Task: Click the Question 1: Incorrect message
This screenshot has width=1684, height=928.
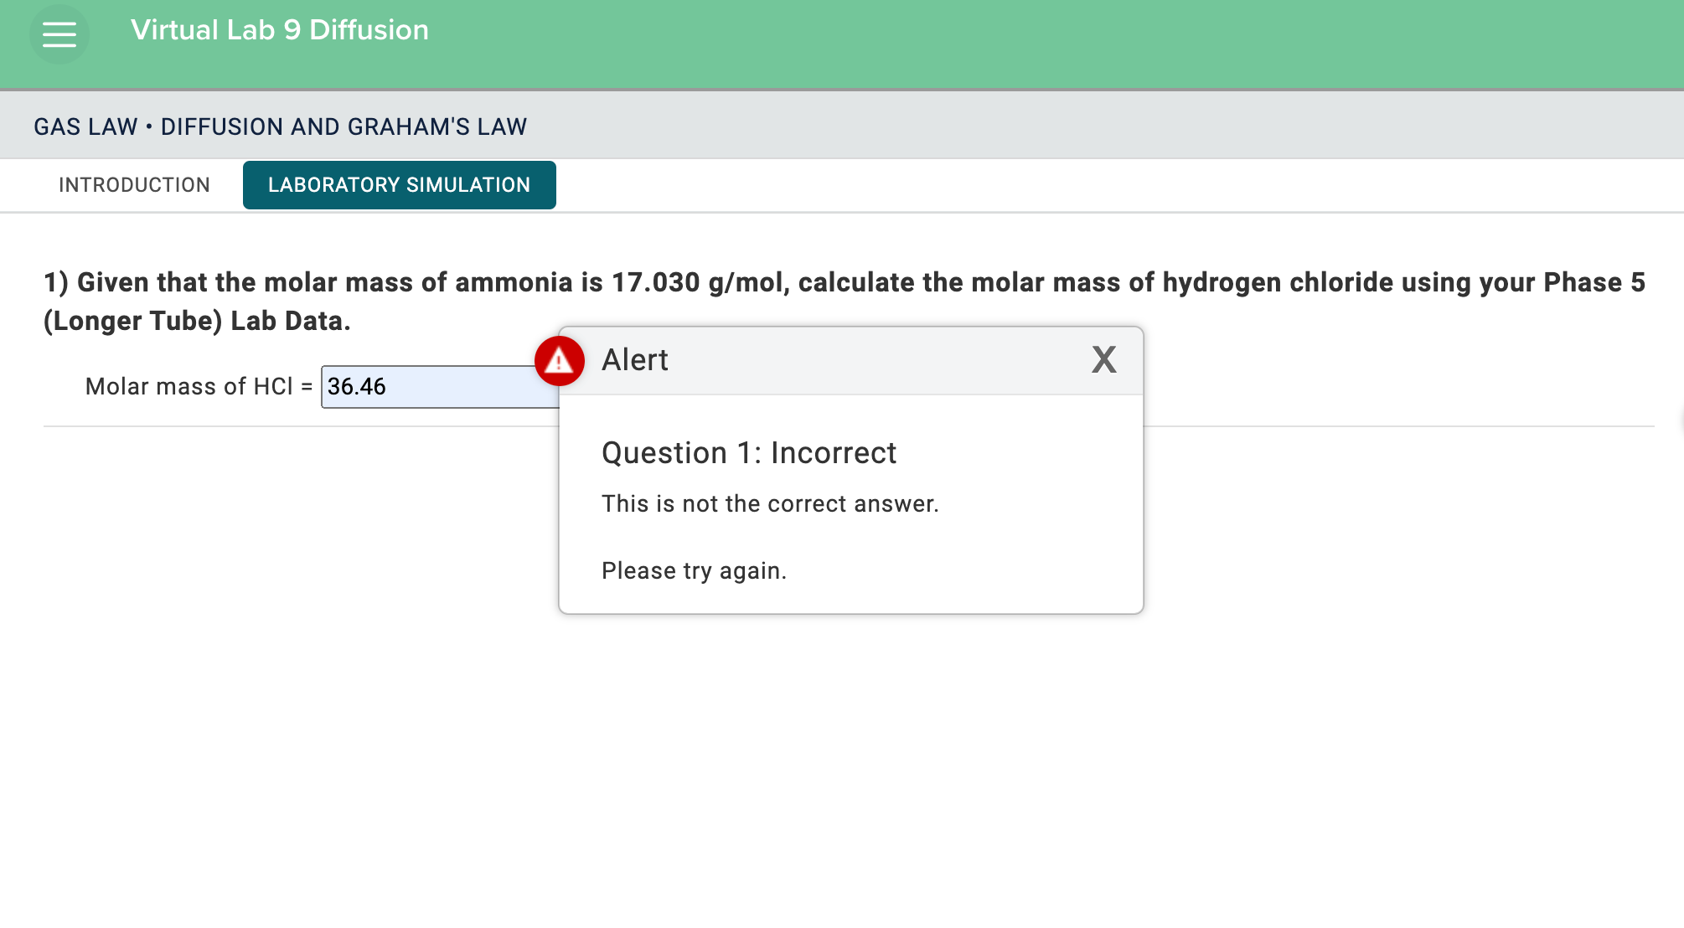Action: coord(749,453)
